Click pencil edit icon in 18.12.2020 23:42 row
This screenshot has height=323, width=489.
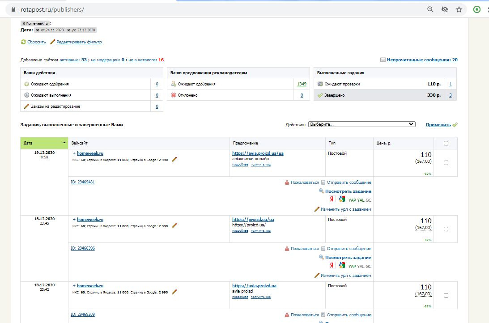coord(174,292)
